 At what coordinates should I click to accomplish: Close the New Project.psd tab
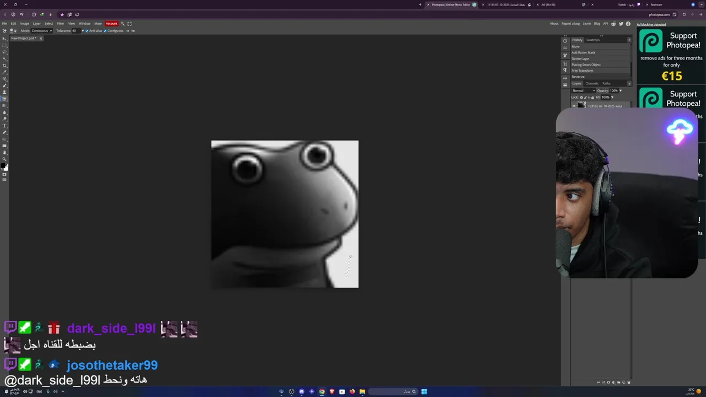[x=40, y=39]
